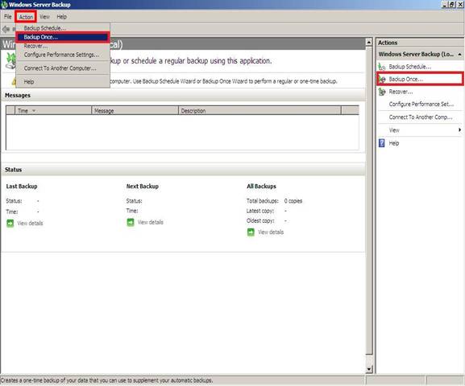Click scroll up arrow of main pane
Image resolution: width=465 pixels, height=386 pixels.
pyautogui.click(x=368, y=43)
